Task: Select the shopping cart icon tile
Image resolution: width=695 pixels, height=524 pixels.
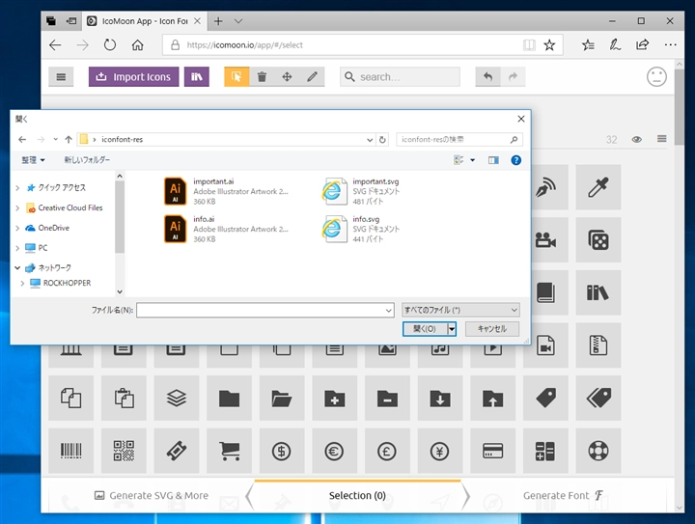Action: coord(229,451)
